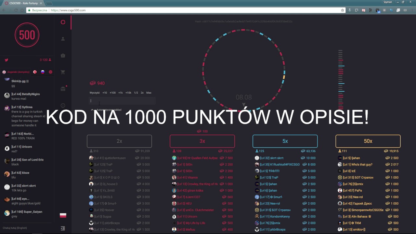This screenshot has height=234, width=416.
Task: Click the Wyczyść bet button
Action: tap(95, 93)
